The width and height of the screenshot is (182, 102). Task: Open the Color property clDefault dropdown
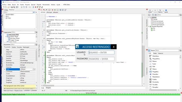pos(32,69)
